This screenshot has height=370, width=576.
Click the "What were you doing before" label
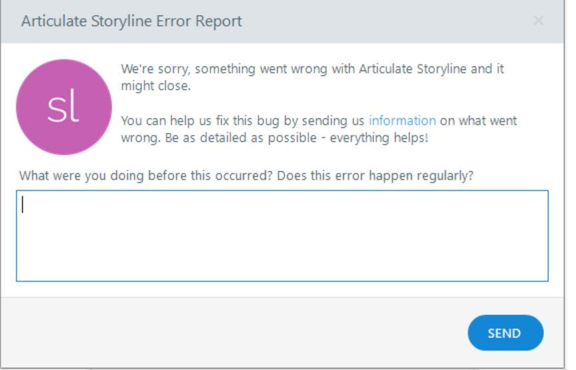[133, 176]
